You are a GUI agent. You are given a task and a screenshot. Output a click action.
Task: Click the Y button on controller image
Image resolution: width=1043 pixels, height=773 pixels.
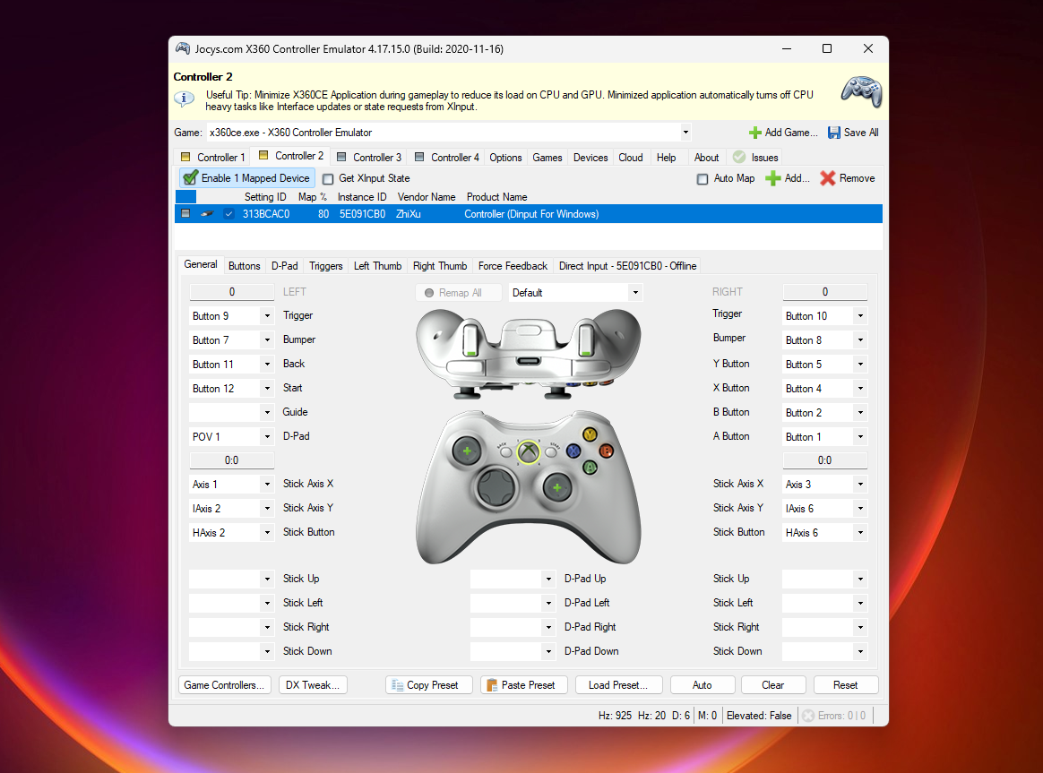[x=590, y=434]
